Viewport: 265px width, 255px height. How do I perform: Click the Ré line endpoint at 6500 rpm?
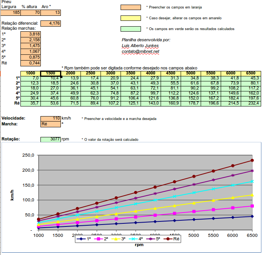[x=252, y=160]
